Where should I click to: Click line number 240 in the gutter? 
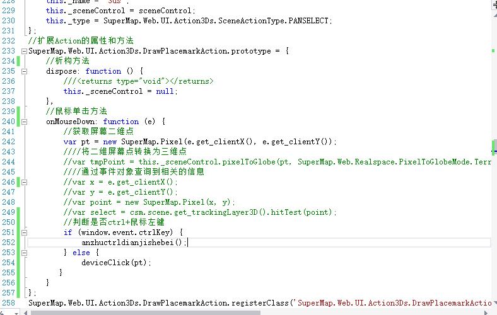(x=8, y=122)
